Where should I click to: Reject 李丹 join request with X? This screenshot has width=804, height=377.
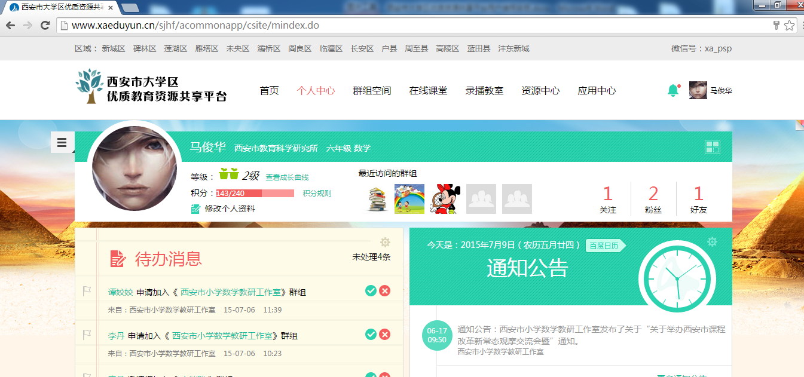click(385, 334)
